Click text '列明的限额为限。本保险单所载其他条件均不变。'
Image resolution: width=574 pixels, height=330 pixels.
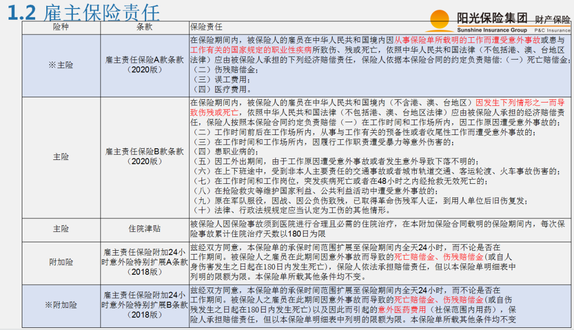coord(278,277)
